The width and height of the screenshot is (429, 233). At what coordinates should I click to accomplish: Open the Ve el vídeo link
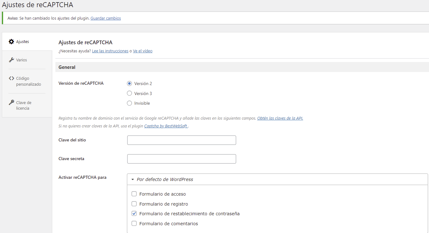click(143, 51)
